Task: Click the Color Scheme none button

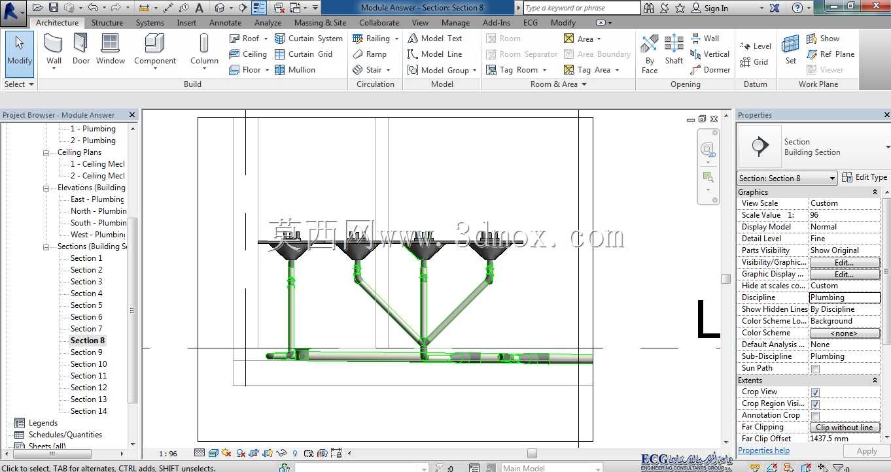Action: pyautogui.click(x=845, y=333)
